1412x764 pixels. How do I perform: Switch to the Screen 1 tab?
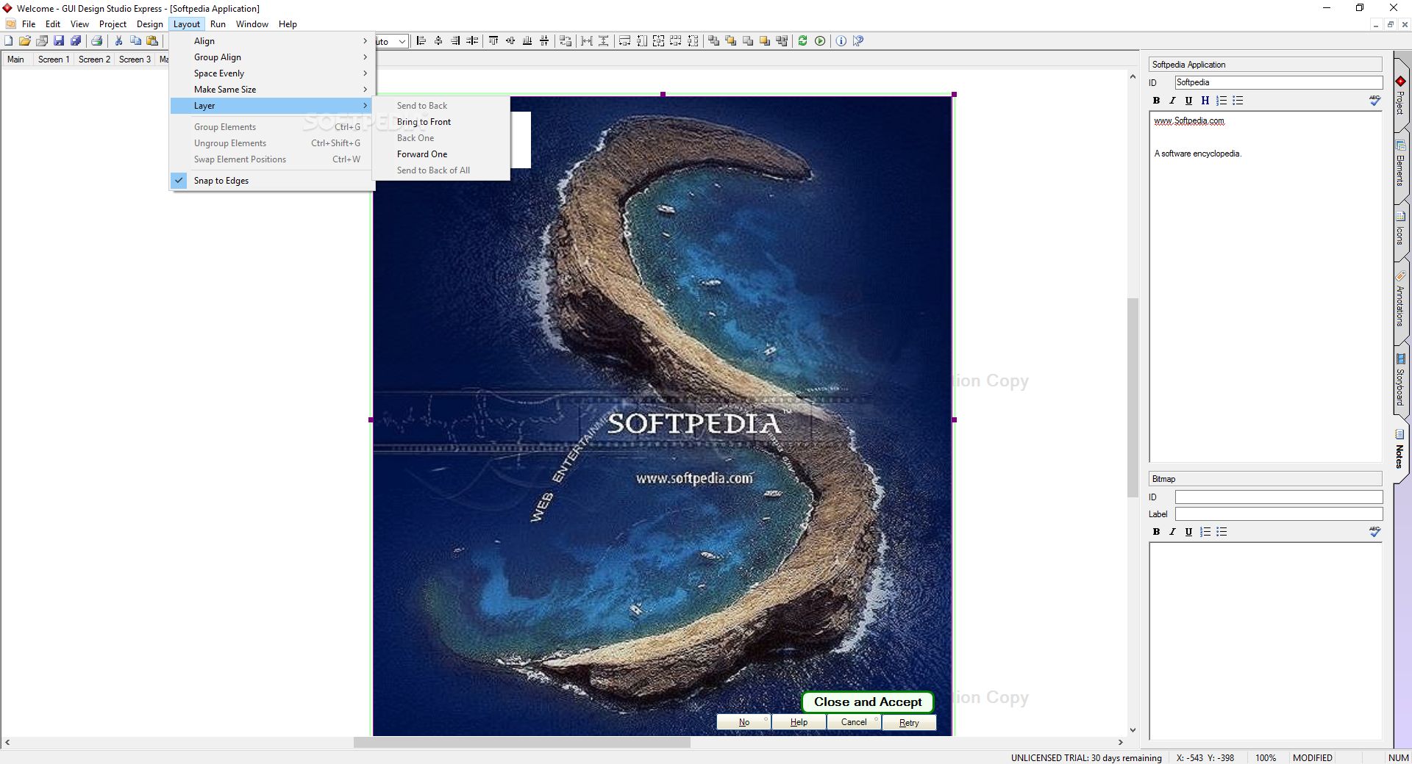[x=54, y=60]
